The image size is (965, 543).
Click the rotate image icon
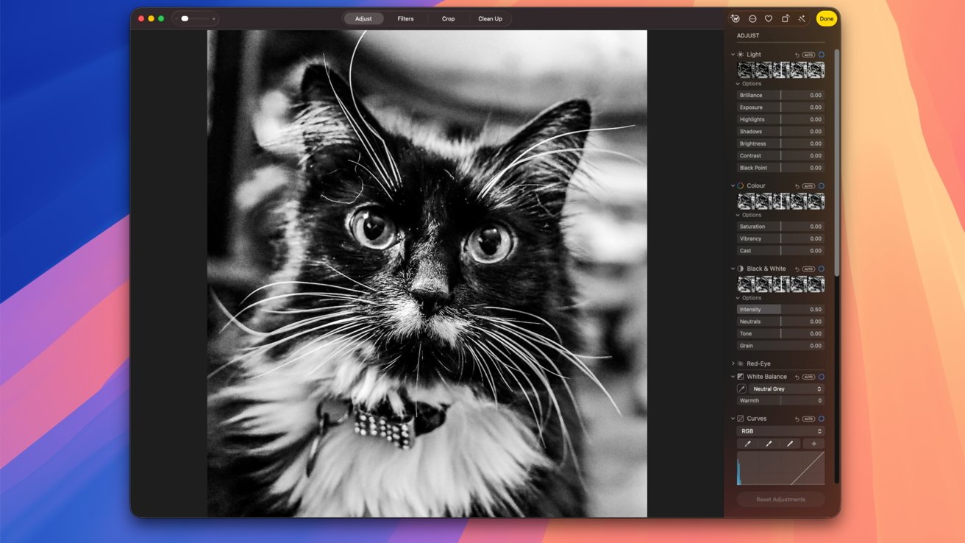[x=785, y=18]
